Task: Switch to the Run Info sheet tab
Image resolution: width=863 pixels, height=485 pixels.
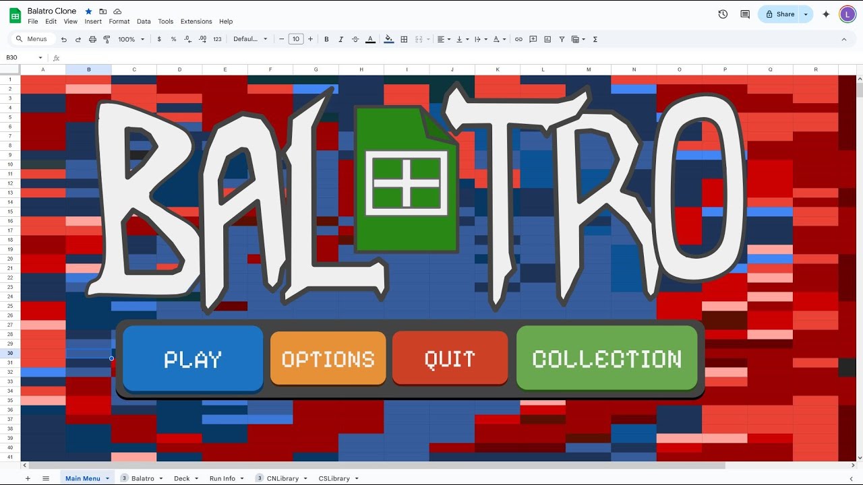Action: (227, 478)
